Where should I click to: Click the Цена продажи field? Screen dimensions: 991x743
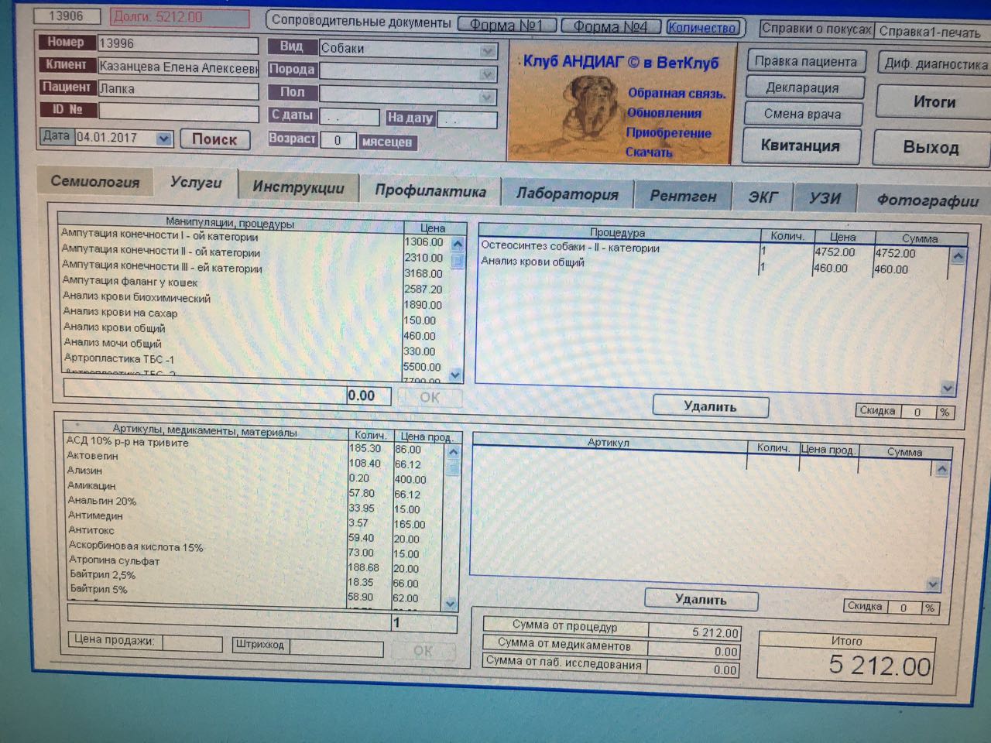pos(191,642)
